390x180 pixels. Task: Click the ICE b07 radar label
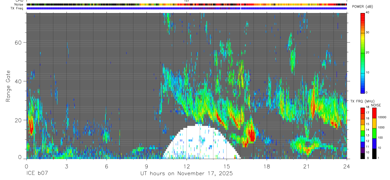37,174
